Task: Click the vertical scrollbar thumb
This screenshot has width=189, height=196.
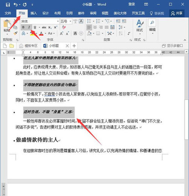Action: click(x=187, y=119)
